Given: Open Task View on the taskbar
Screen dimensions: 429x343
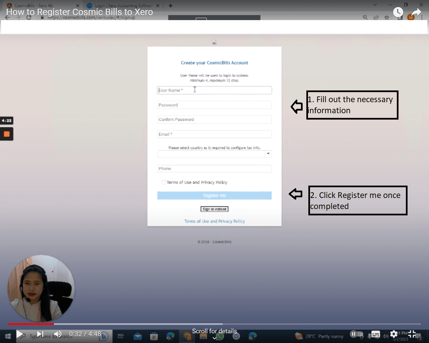Looking at the screenshot, I should click(x=121, y=336).
